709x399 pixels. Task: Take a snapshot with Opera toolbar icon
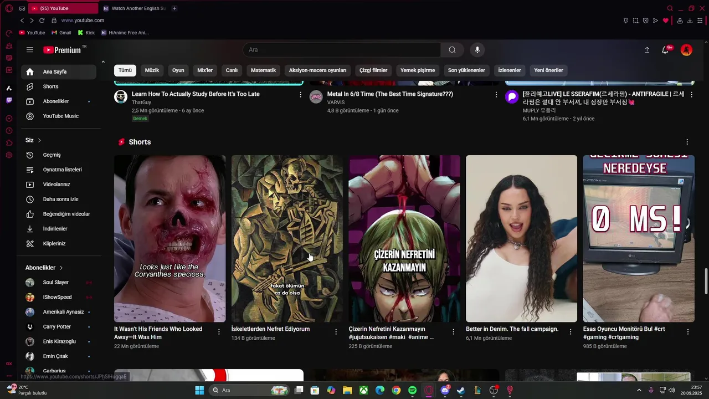[x=635, y=21]
